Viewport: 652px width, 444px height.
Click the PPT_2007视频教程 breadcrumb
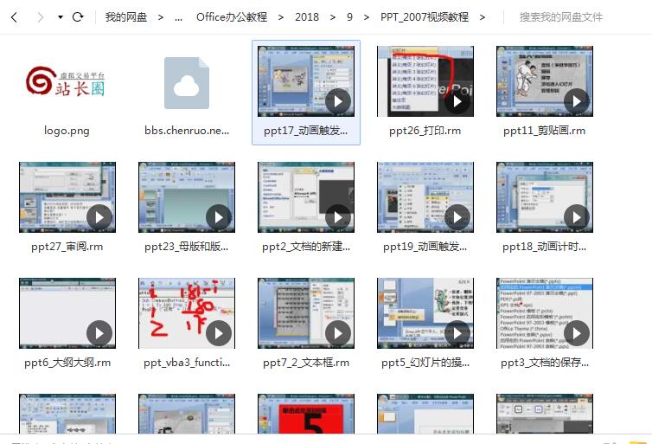coord(424,16)
